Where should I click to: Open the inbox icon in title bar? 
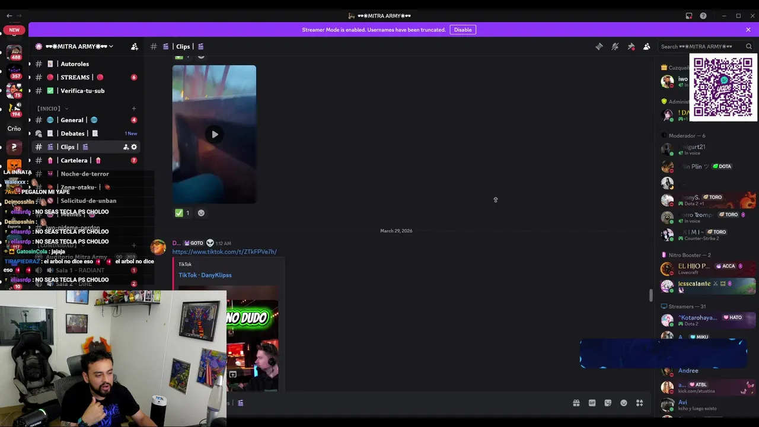(689, 16)
